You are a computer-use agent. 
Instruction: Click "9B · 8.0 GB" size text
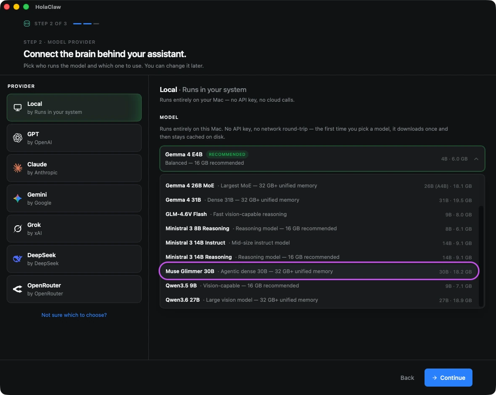tap(458, 214)
